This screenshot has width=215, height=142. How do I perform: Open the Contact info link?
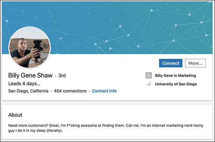point(104,91)
